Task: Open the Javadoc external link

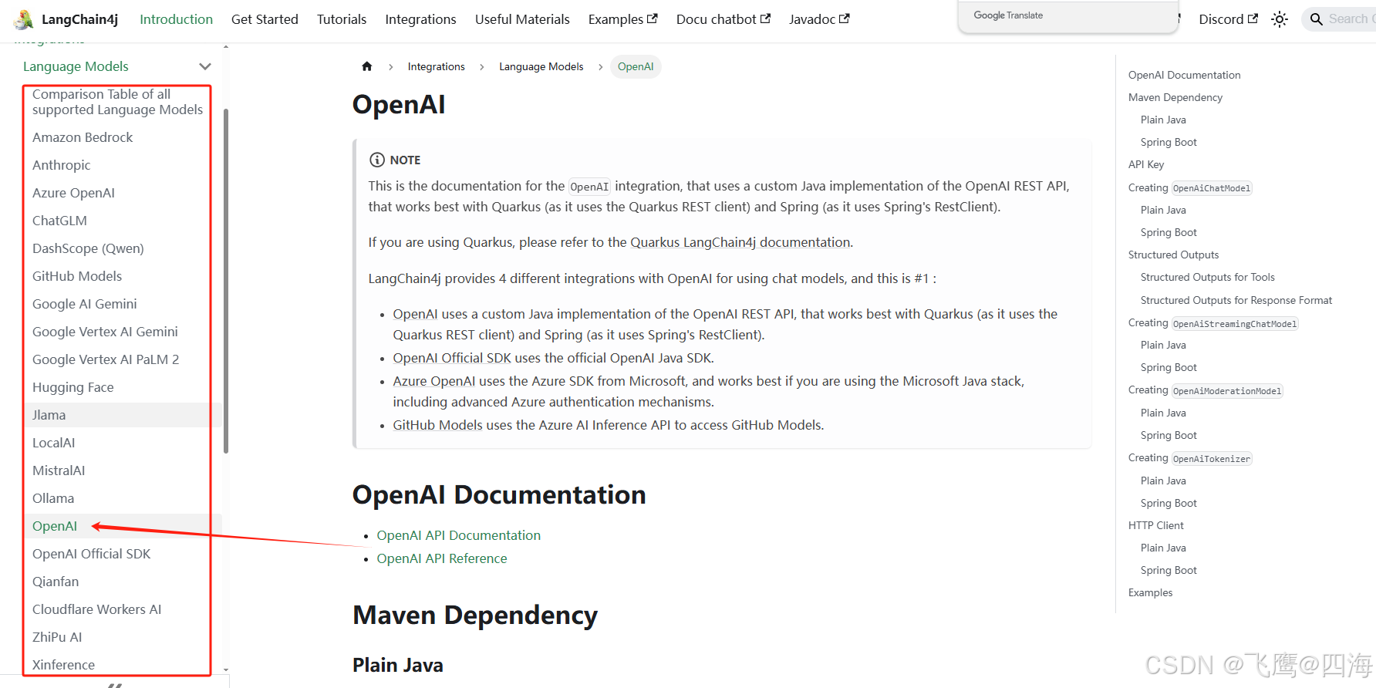Action: pos(819,19)
